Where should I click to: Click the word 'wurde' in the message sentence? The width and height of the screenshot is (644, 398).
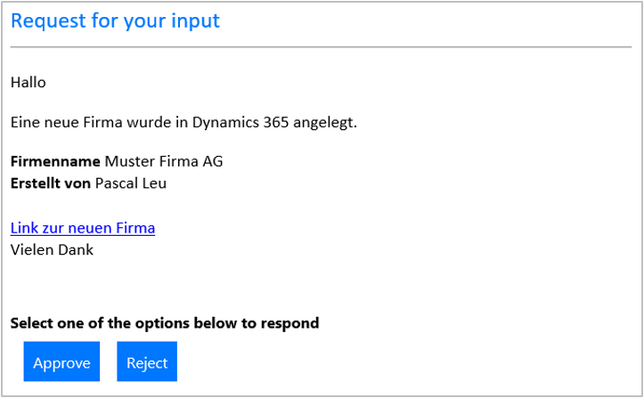(x=138, y=123)
